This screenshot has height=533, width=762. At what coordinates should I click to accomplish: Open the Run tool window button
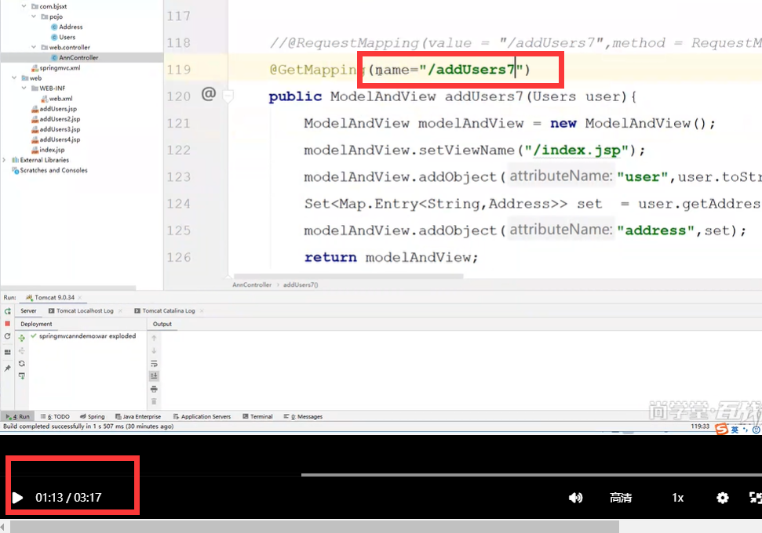coord(18,416)
